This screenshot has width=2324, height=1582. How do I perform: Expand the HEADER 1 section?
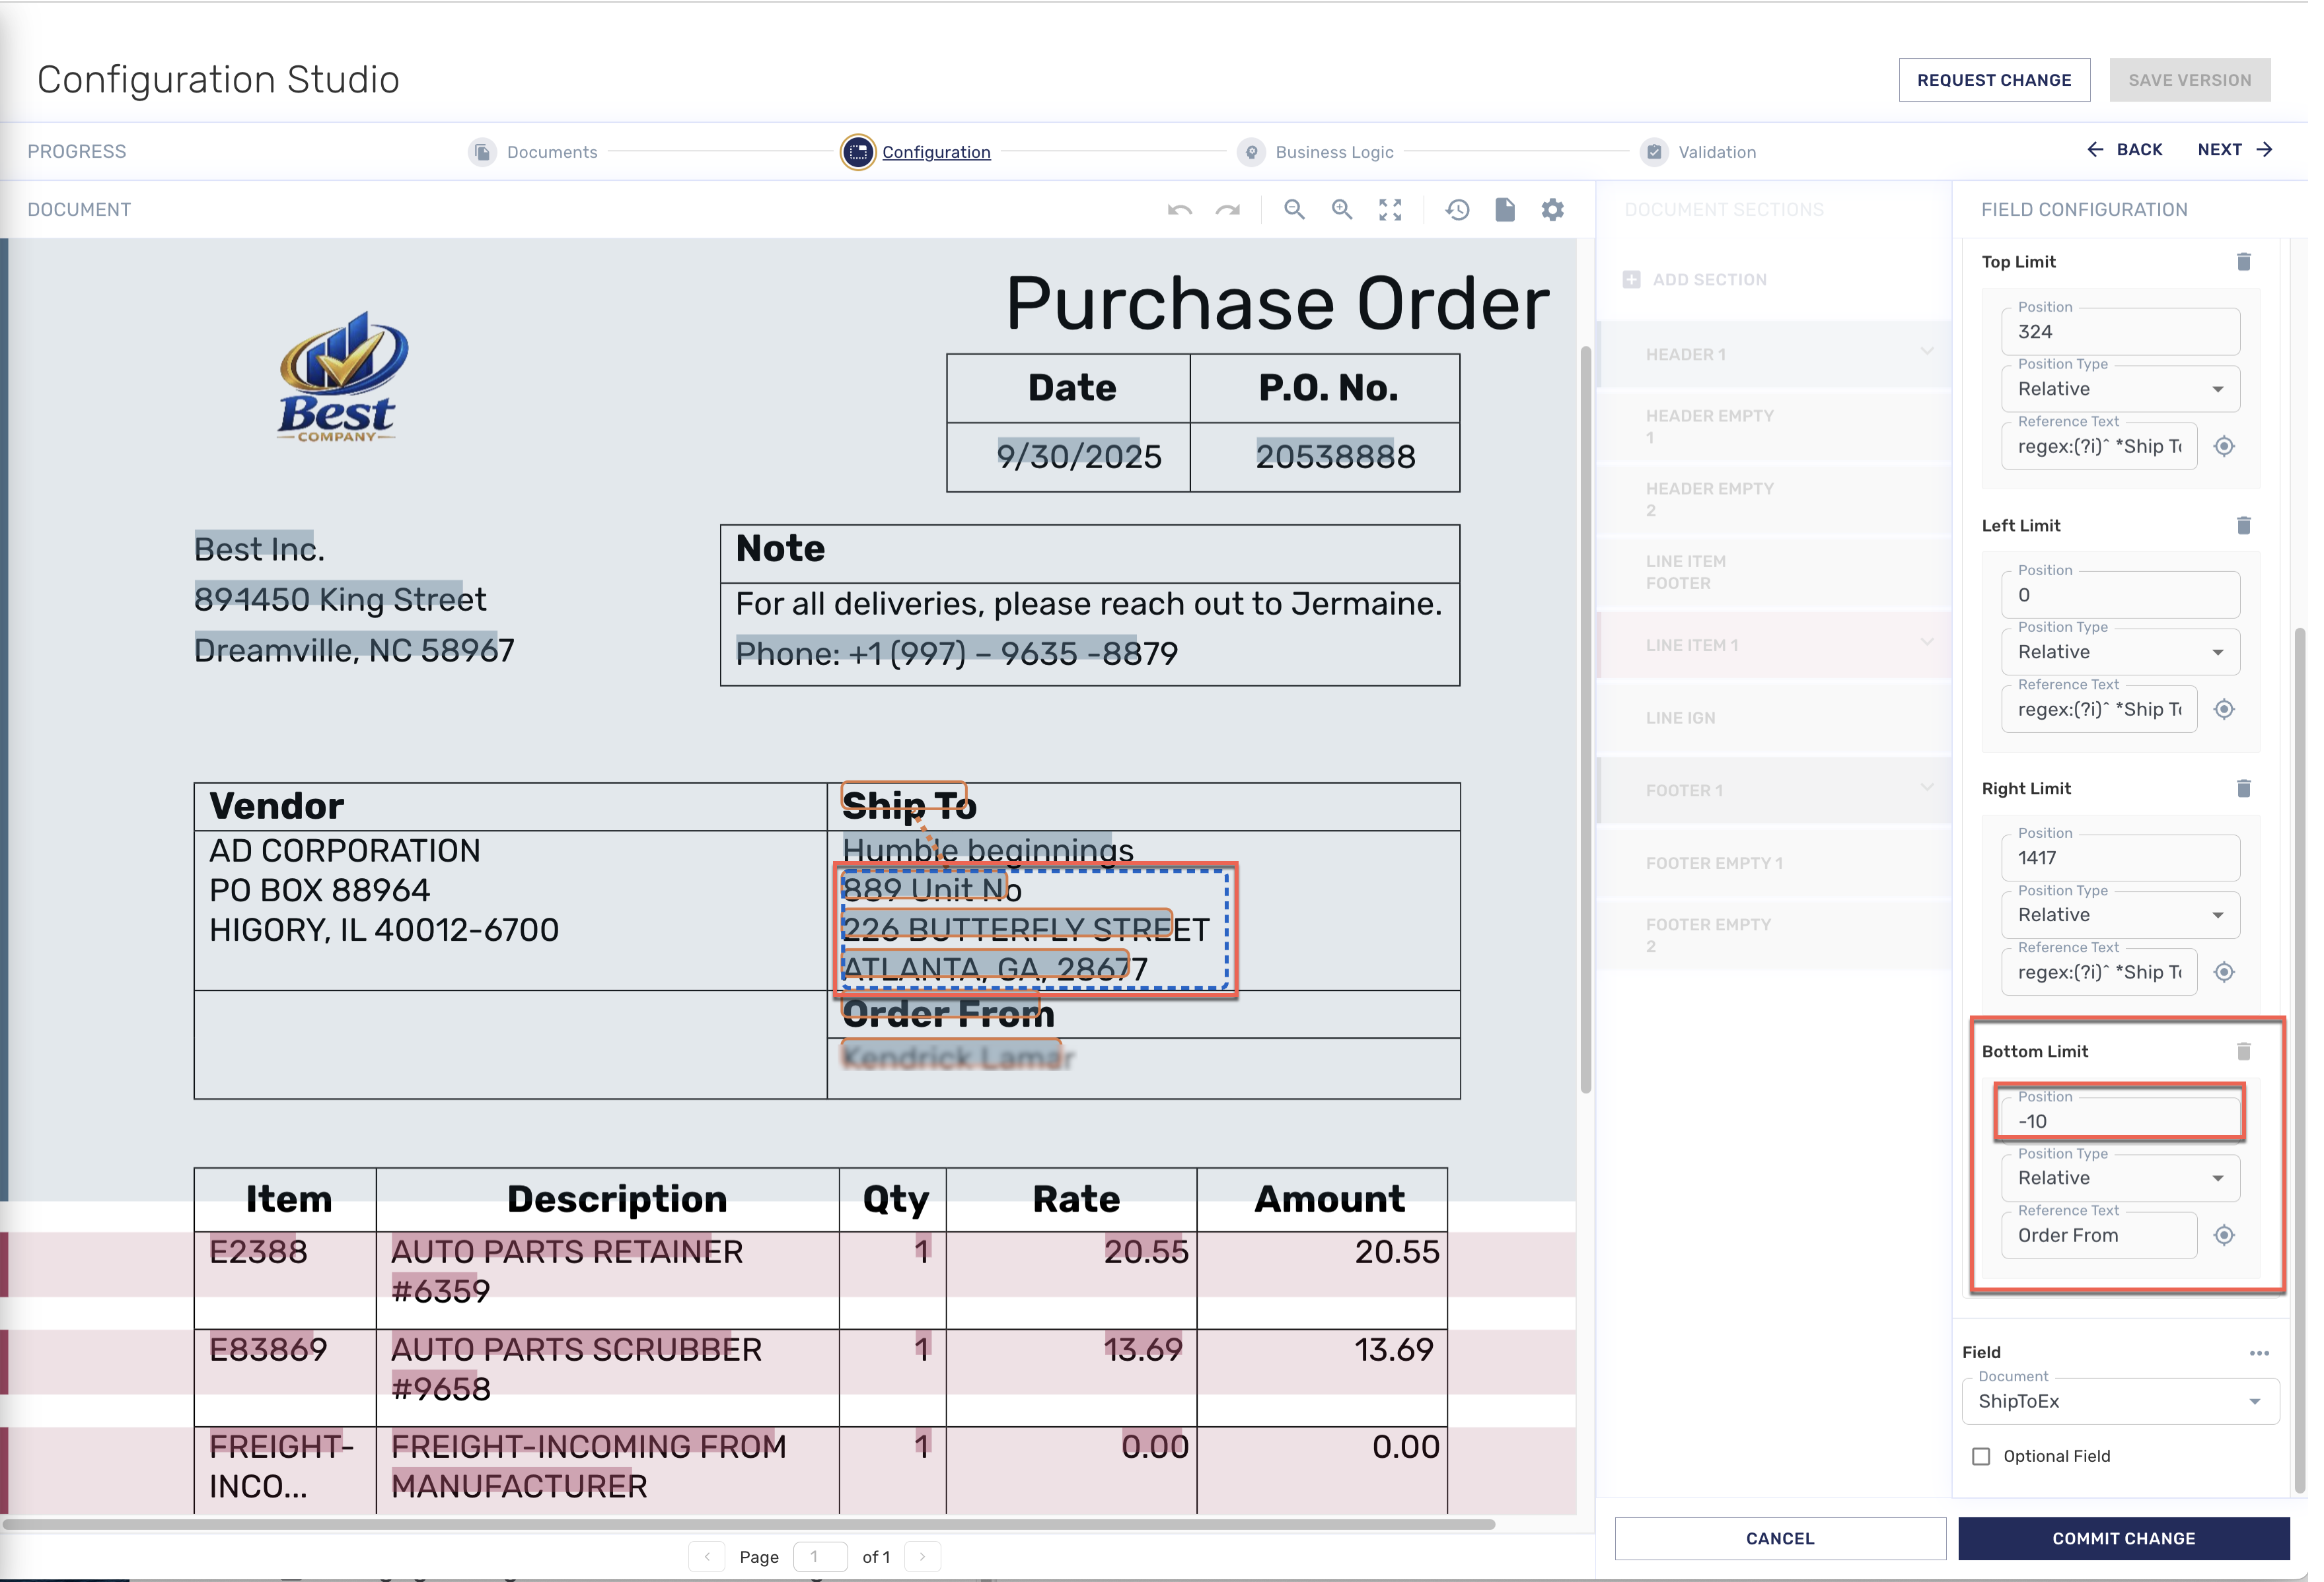(1926, 353)
